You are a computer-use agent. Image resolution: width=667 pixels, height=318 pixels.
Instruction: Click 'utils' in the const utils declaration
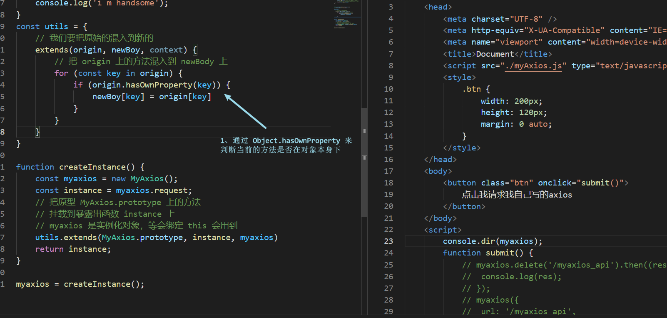[x=56, y=26]
